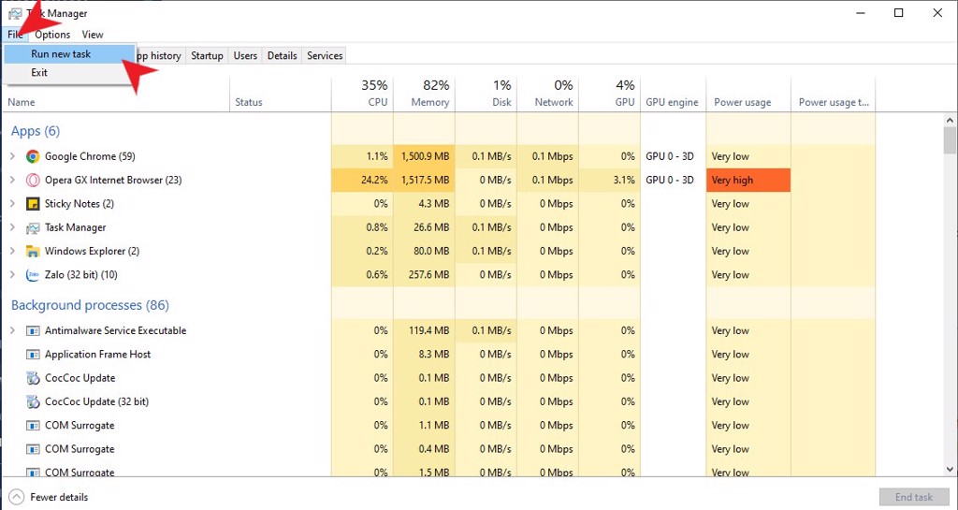The height and width of the screenshot is (510, 958).
Task: Expand the Opera GX Internet Browser group
Action: (x=12, y=181)
